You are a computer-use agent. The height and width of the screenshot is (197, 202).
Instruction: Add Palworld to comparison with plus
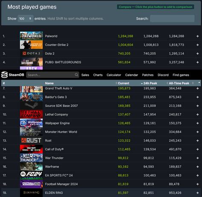coord(197,36)
